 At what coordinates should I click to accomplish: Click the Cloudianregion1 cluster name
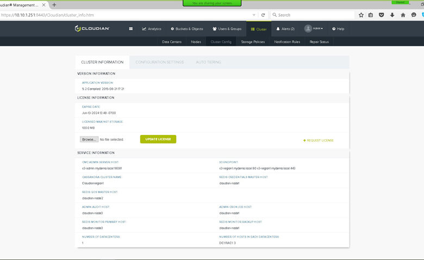pyautogui.click(x=93, y=183)
